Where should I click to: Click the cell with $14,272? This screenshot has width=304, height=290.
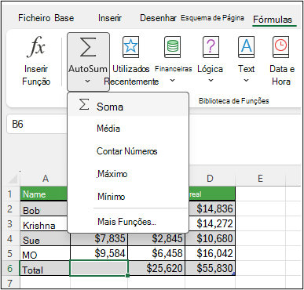point(212,224)
